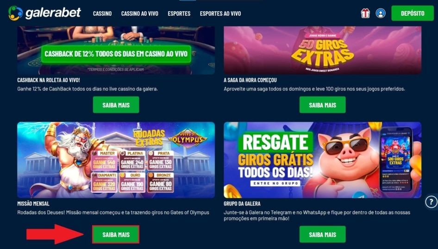Open the Gates of Olympus Rodadas Extras banner
Viewport: 438px width, 249px height.
116,160
